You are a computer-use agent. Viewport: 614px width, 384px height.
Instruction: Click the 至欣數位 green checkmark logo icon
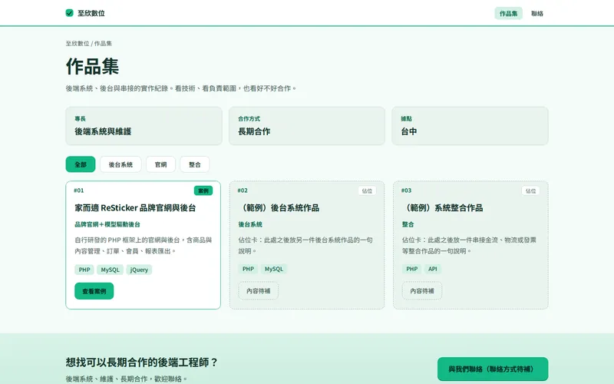69,13
